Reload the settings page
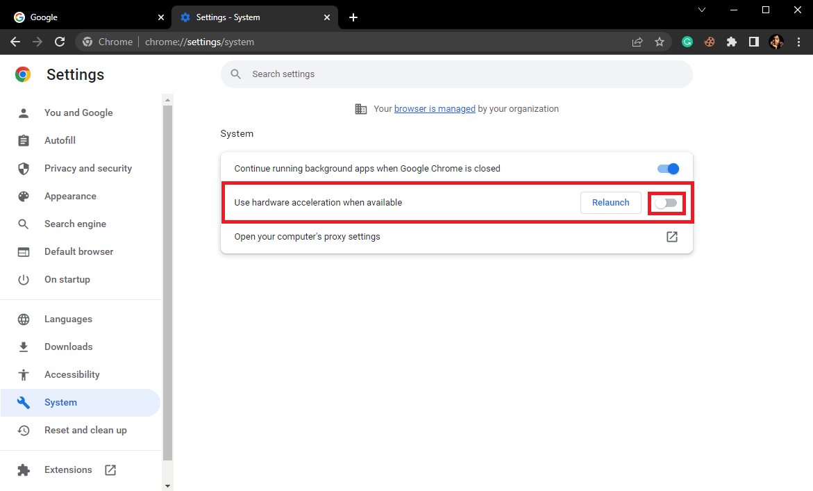 tap(60, 42)
